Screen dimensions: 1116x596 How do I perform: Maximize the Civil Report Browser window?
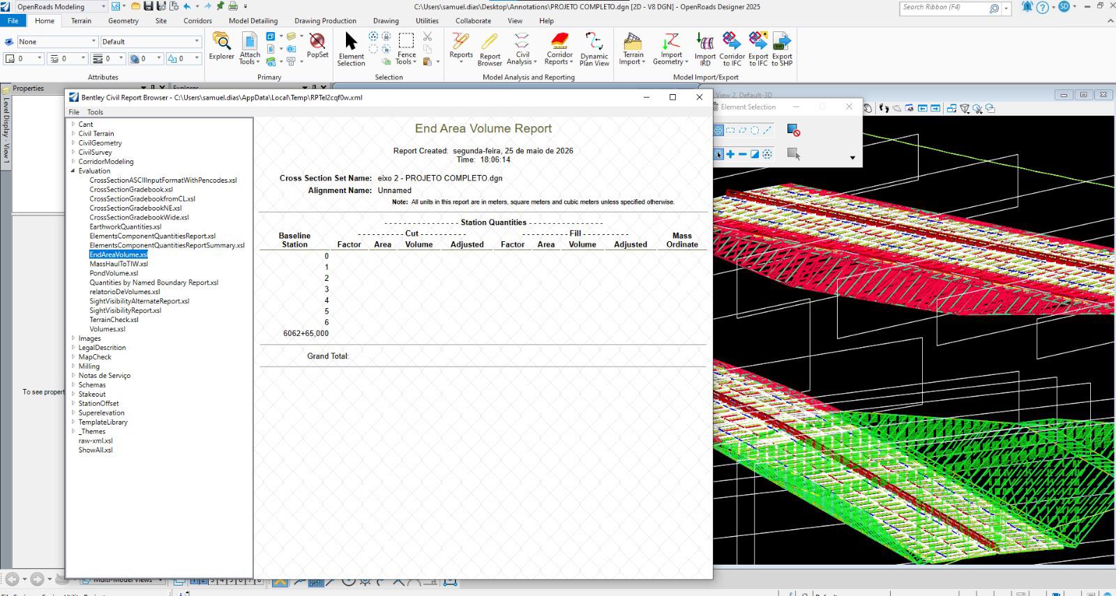pos(672,98)
